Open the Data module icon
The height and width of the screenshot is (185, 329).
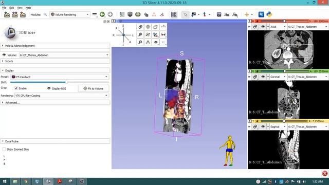click(x=122, y=14)
